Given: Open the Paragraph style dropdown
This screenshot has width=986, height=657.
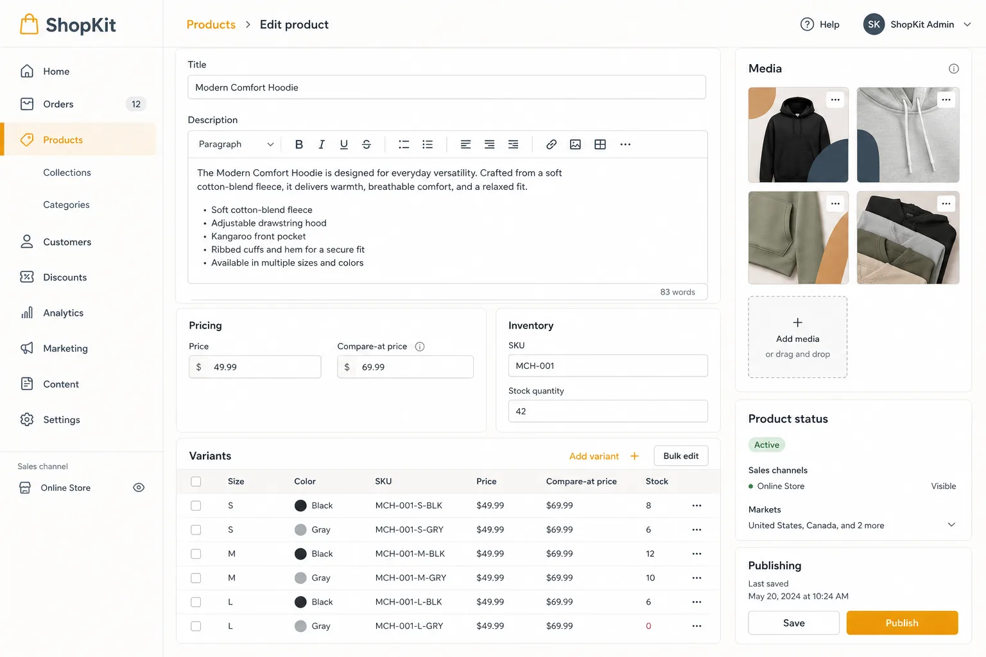Looking at the screenshot, I should [236, 144].
